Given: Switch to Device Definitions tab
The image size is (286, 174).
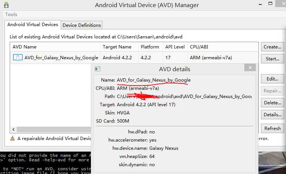Looking at the screenshot, I should [82, 25].
